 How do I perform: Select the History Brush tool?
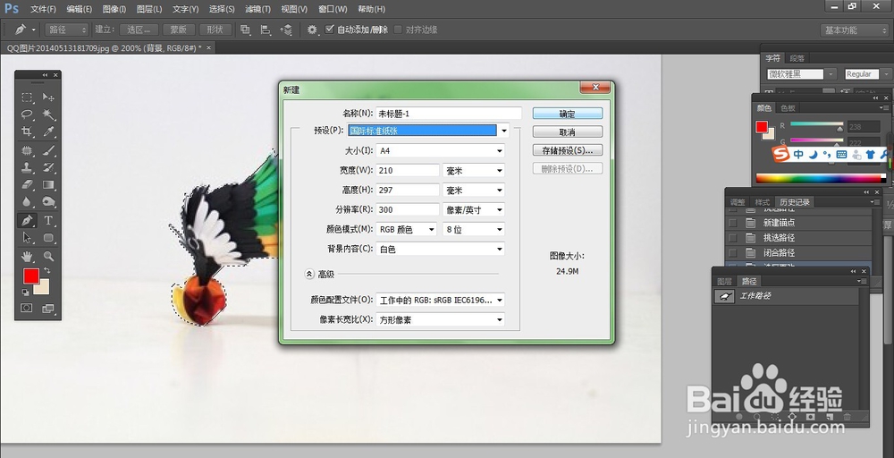pyautogui.click(x=48, y=167)
